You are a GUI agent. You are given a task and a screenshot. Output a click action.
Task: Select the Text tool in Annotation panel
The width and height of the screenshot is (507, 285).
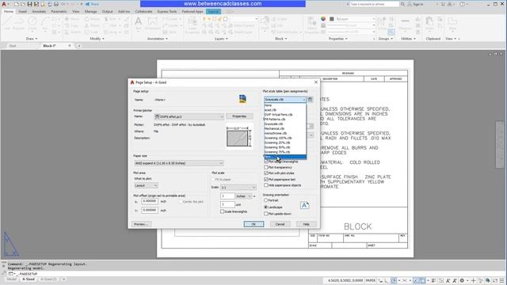click(138, 23)
